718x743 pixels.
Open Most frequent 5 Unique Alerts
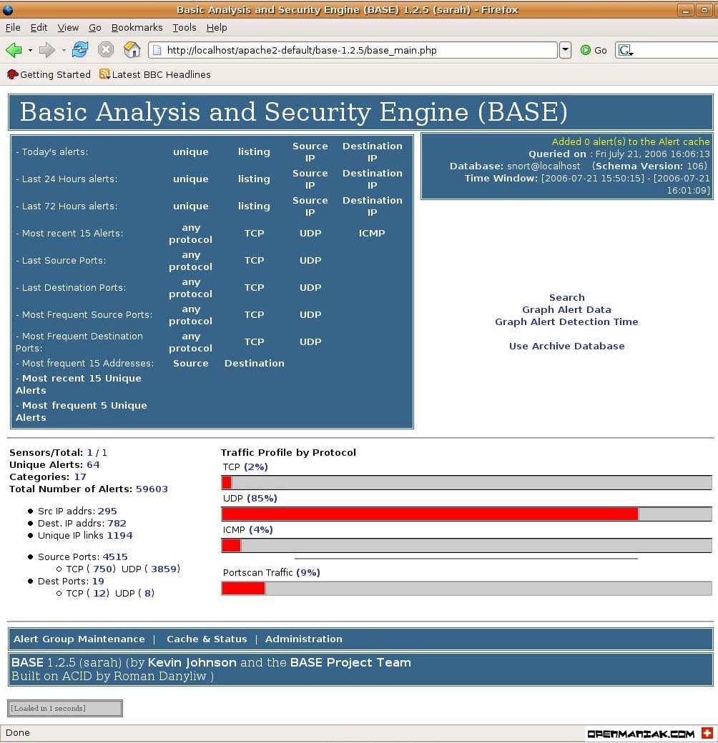tap(81, 412)
